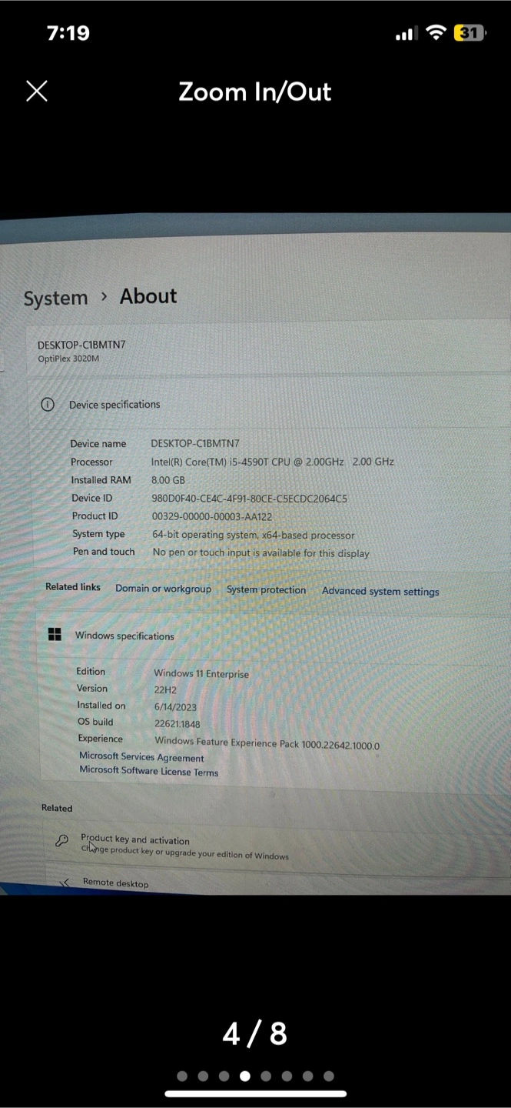Tap the info icon beside Device specifications

point(48,405)
